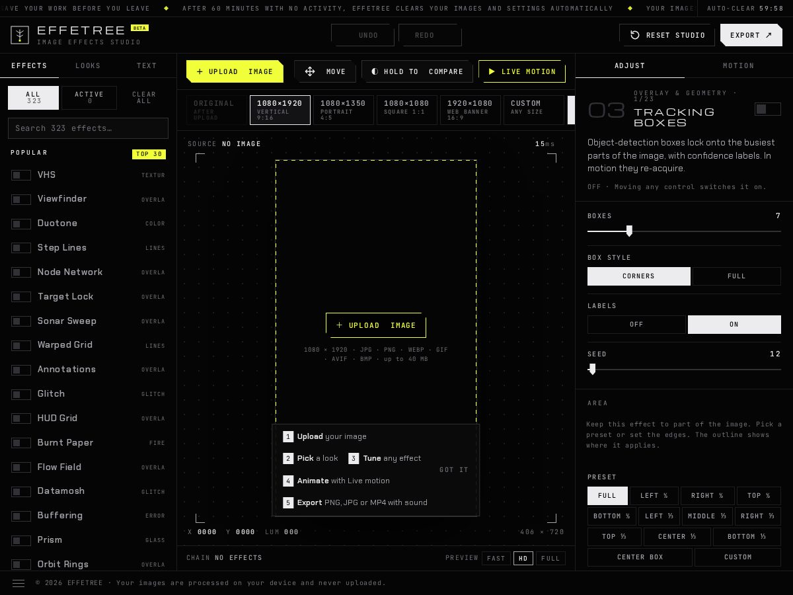
Task: Adjust the Boxes slider handle
Action: point(629,231)
